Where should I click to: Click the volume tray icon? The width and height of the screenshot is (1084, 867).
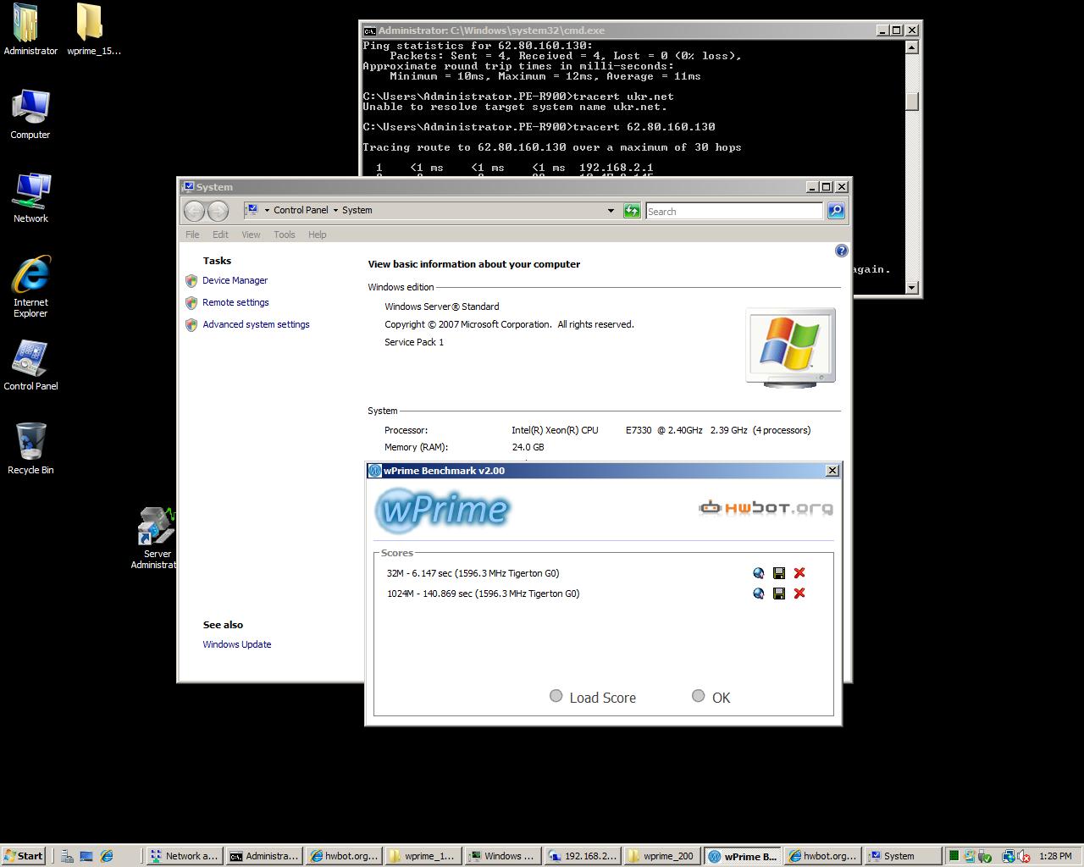1025,856
